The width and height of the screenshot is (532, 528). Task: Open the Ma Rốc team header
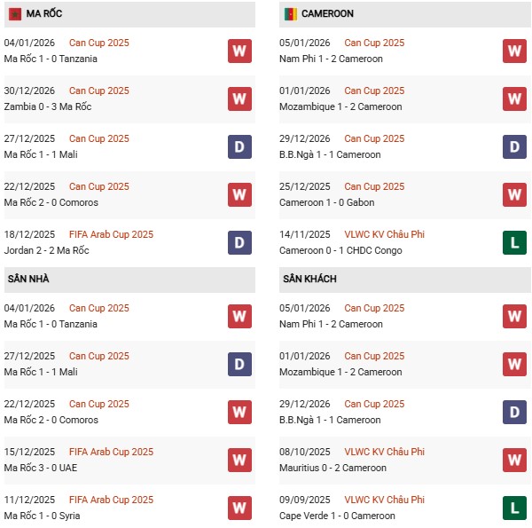point(43,14)
